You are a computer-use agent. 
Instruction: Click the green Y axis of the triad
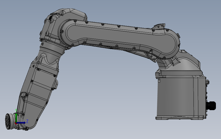16,118
